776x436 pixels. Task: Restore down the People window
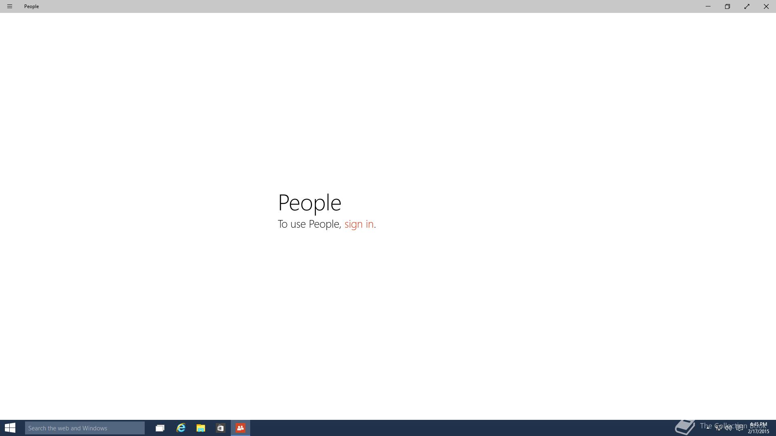click(x=727, y=6)
